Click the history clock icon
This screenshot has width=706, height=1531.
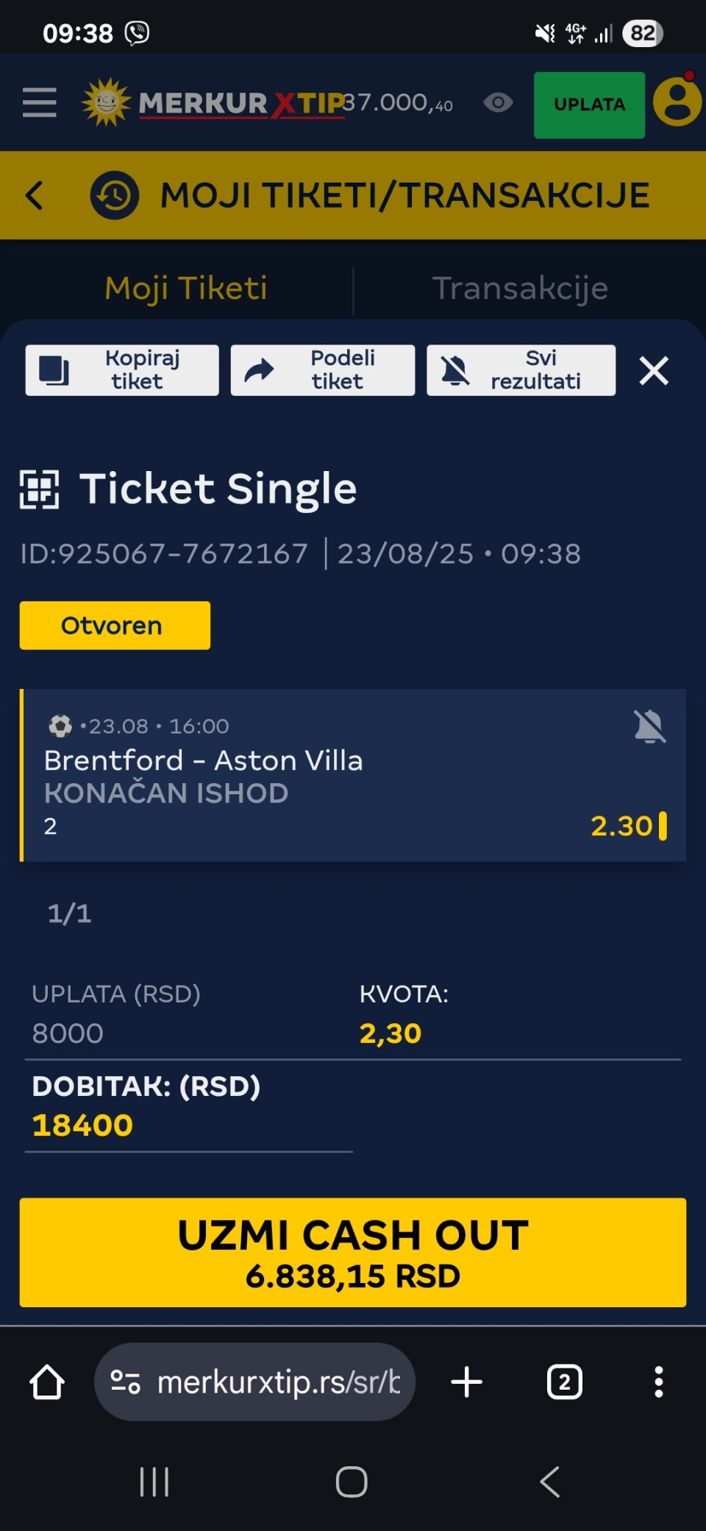point(115,196)
